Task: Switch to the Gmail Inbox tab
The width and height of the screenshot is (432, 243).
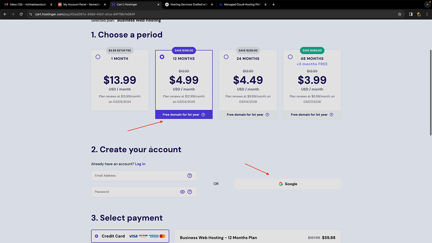Action: point(28,5)
